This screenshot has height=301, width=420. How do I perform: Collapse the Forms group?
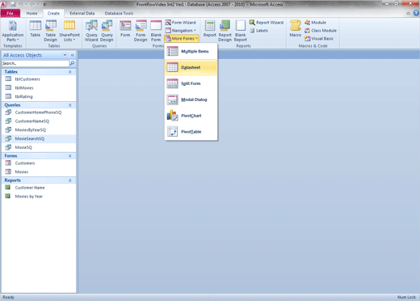(70, 156)
